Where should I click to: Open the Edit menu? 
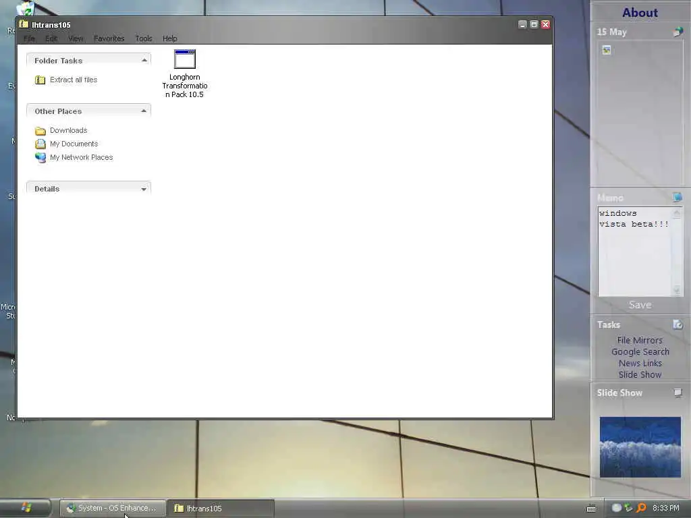click(x=51, y=38)
